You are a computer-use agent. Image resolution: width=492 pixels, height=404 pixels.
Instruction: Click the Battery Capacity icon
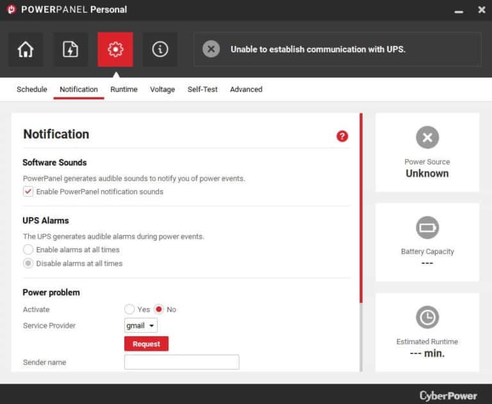coord(427,227)
